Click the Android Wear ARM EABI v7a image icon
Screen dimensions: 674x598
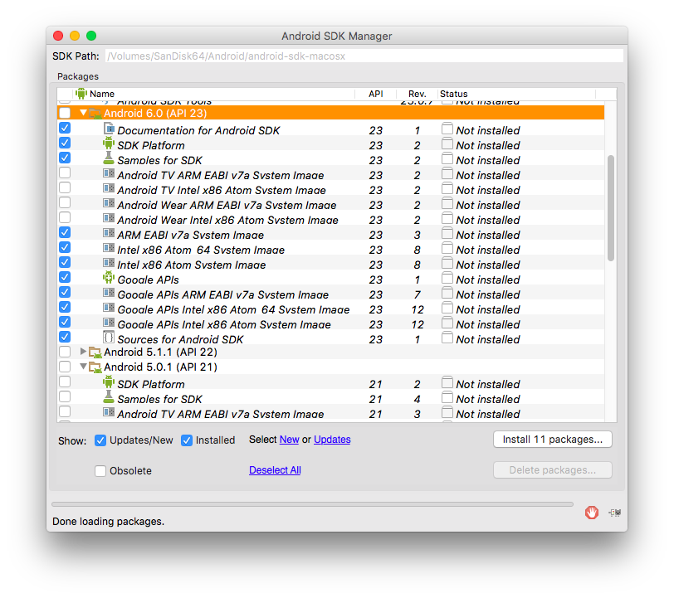tap(109, 202)
